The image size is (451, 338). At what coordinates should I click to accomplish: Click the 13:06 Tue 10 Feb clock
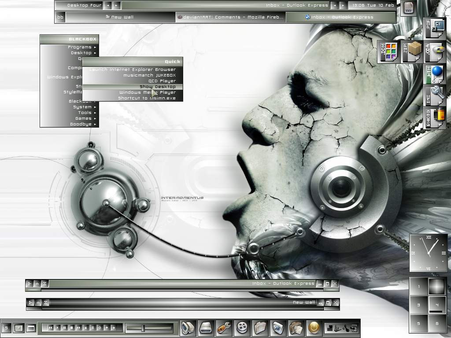point(373,5)
